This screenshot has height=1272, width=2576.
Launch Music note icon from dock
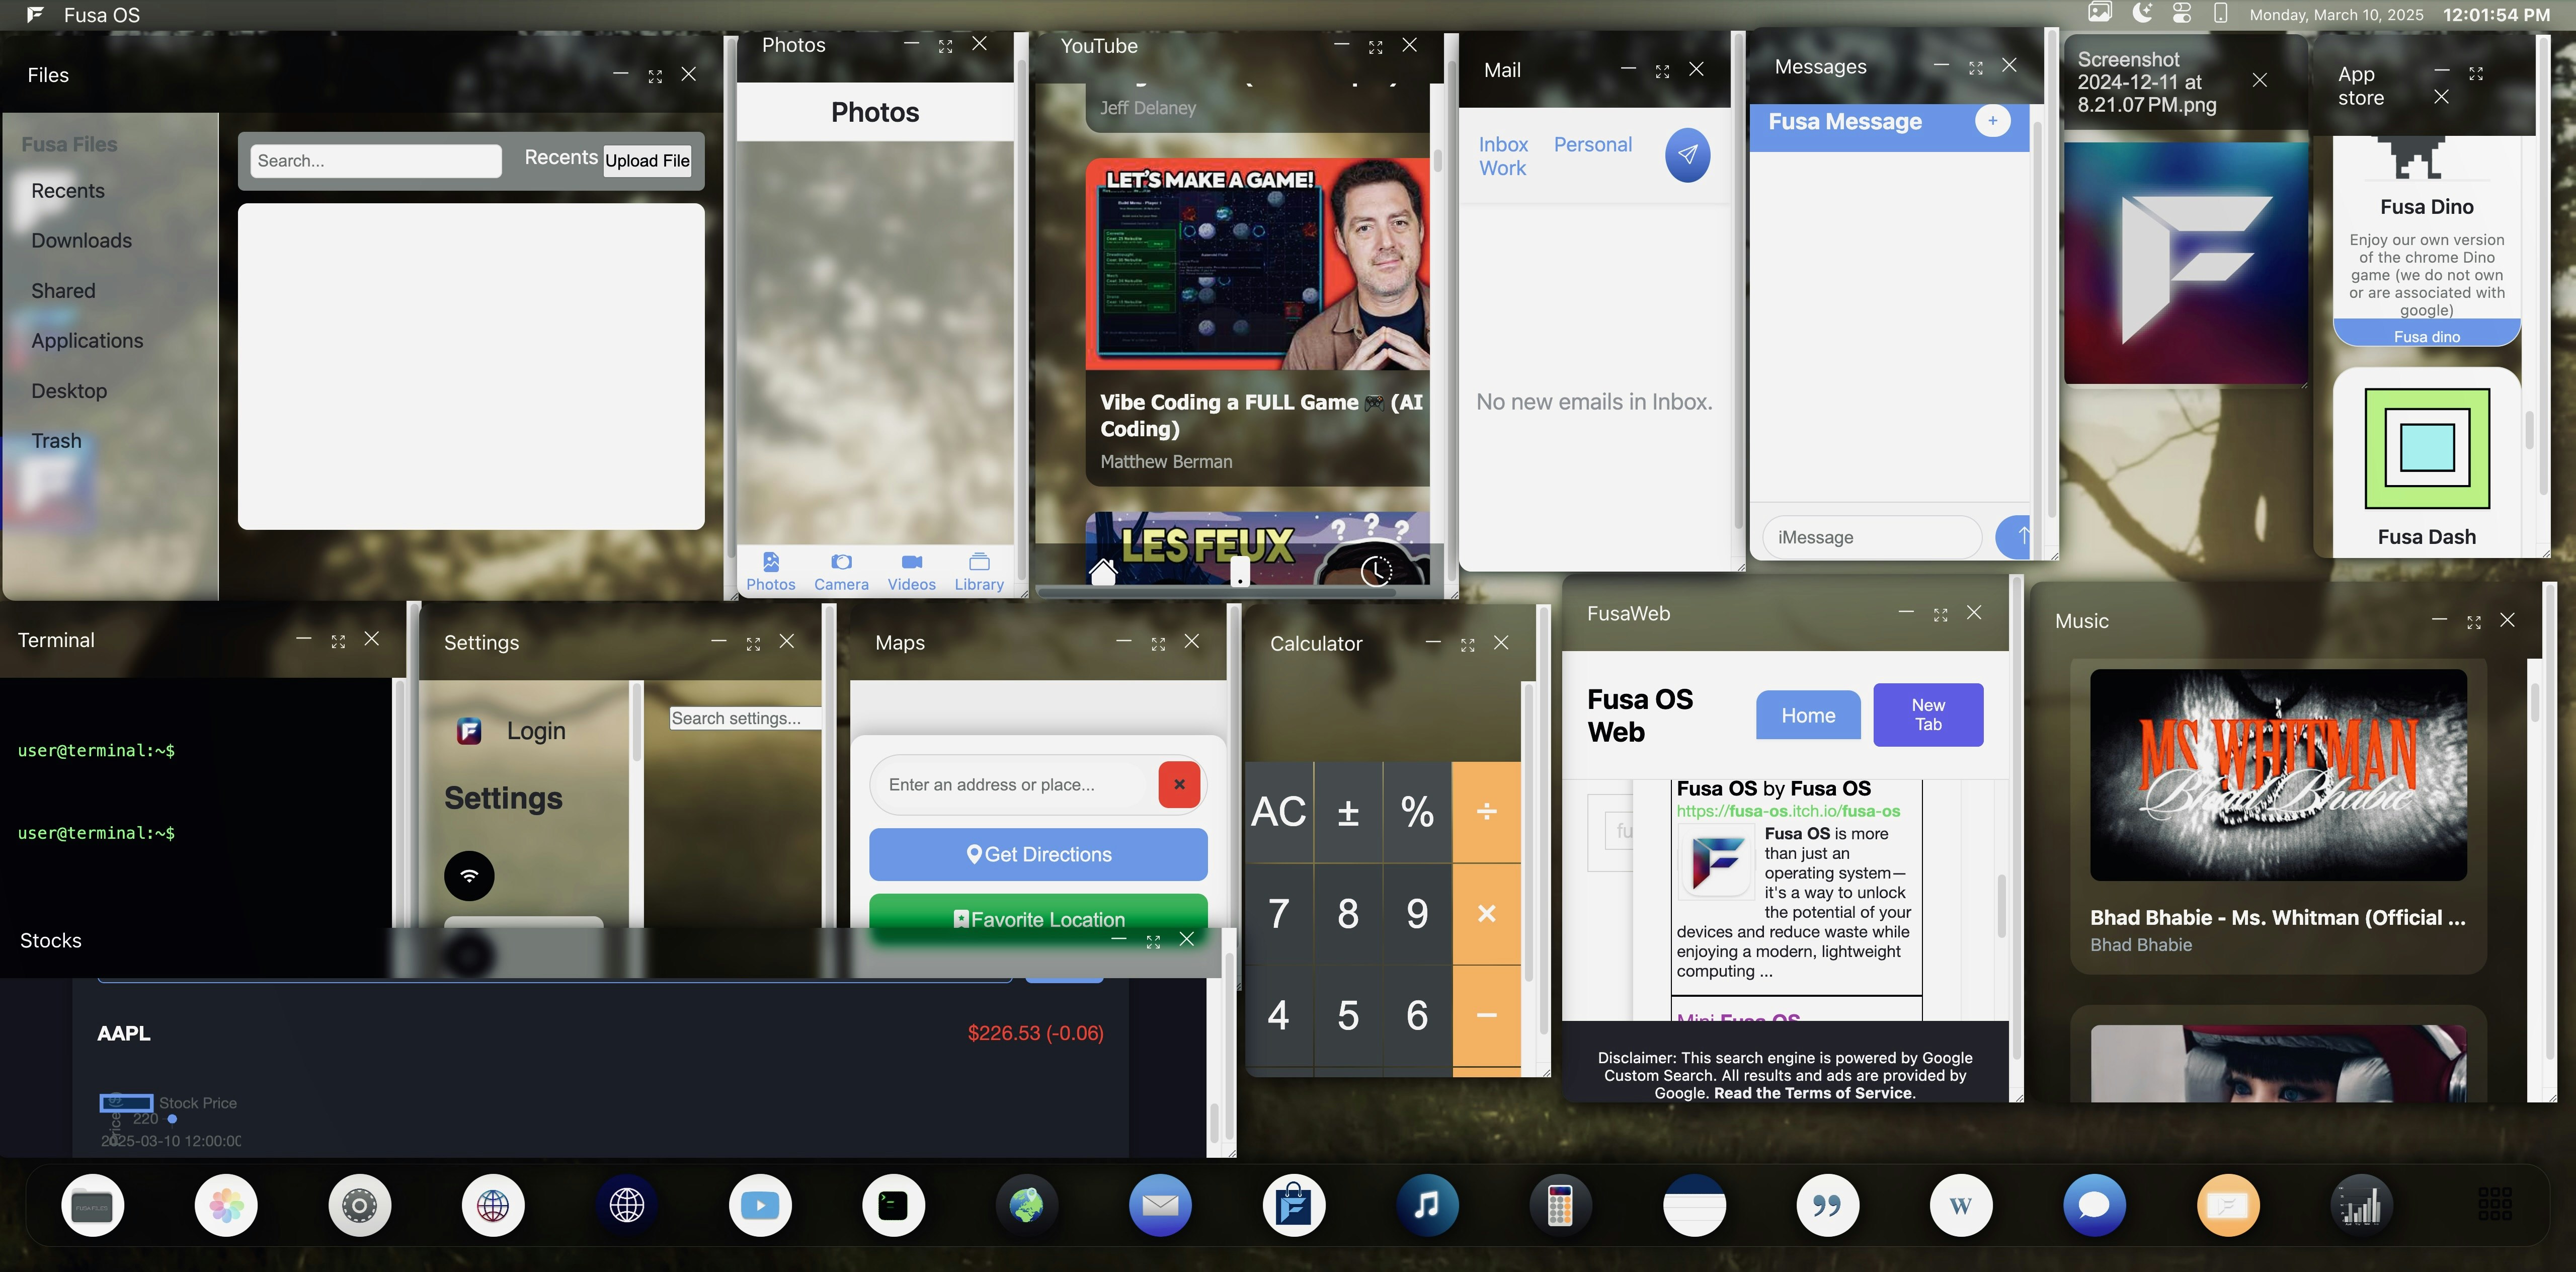click(x=1427, y=1205)
